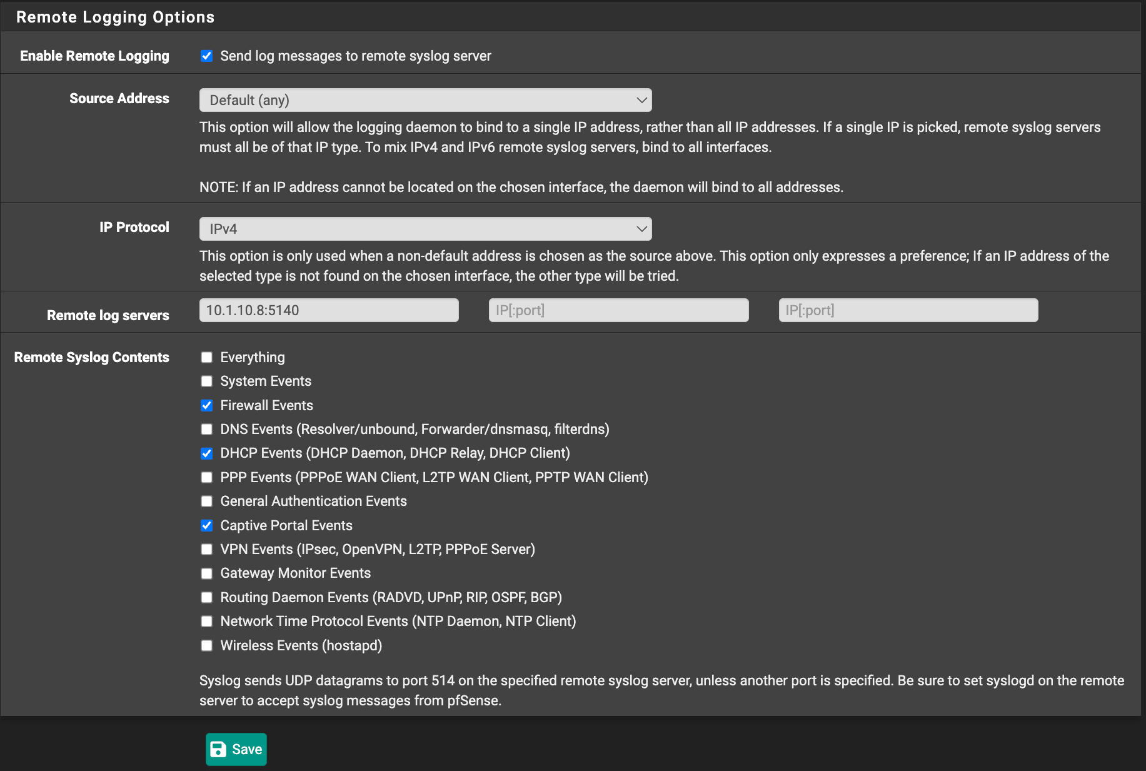Screen dimensions: 1146x771
Task: Check the System Events checkbox
Action: click(x=207, y=381)
